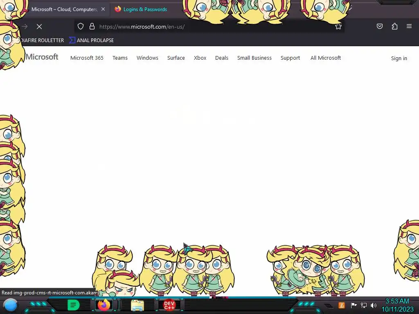The width and height of the screenshot is (419, 314).
Task: Go to the Xbox nav link
Action: (200, 58)
